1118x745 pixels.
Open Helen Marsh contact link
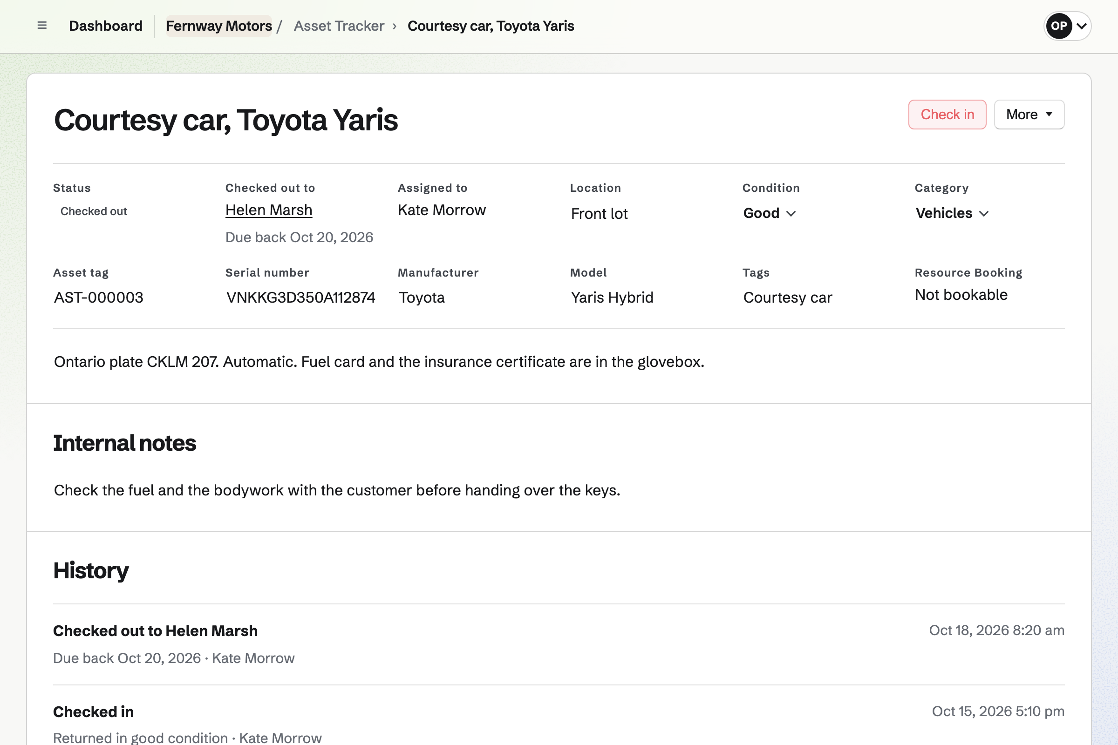click(269, 210)
